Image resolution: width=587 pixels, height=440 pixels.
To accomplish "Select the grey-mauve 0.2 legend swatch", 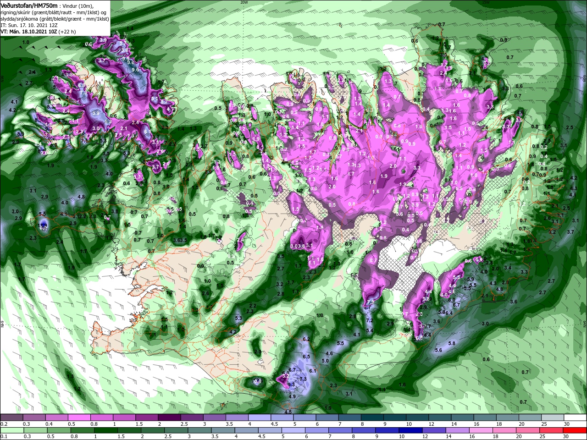I will tap(11, 417).
